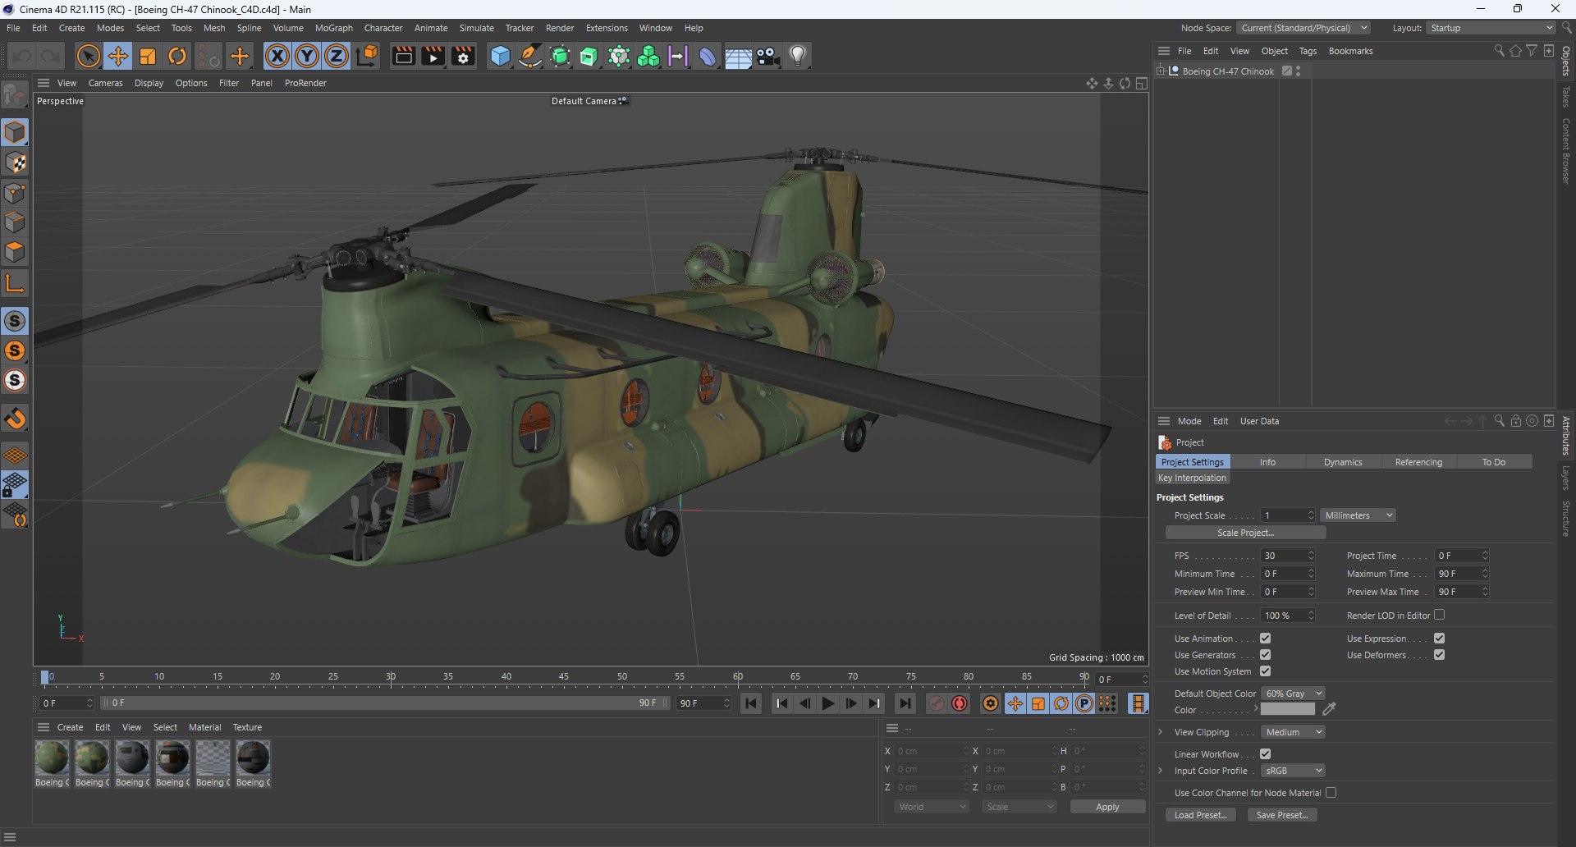
Task: Activate the Scale tool
Action: click(148, 56)
